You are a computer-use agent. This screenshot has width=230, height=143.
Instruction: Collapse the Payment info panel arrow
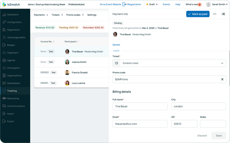click(223, 14)
